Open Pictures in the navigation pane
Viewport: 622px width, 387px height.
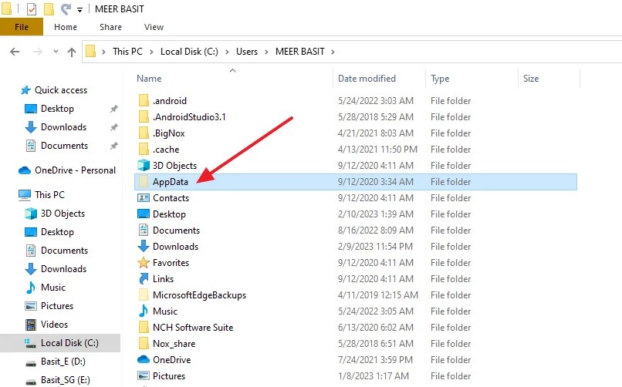pos(57,306)
